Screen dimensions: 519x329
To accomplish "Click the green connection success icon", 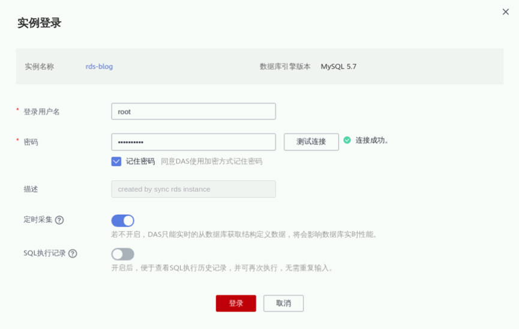I will (x=347, y=140).
